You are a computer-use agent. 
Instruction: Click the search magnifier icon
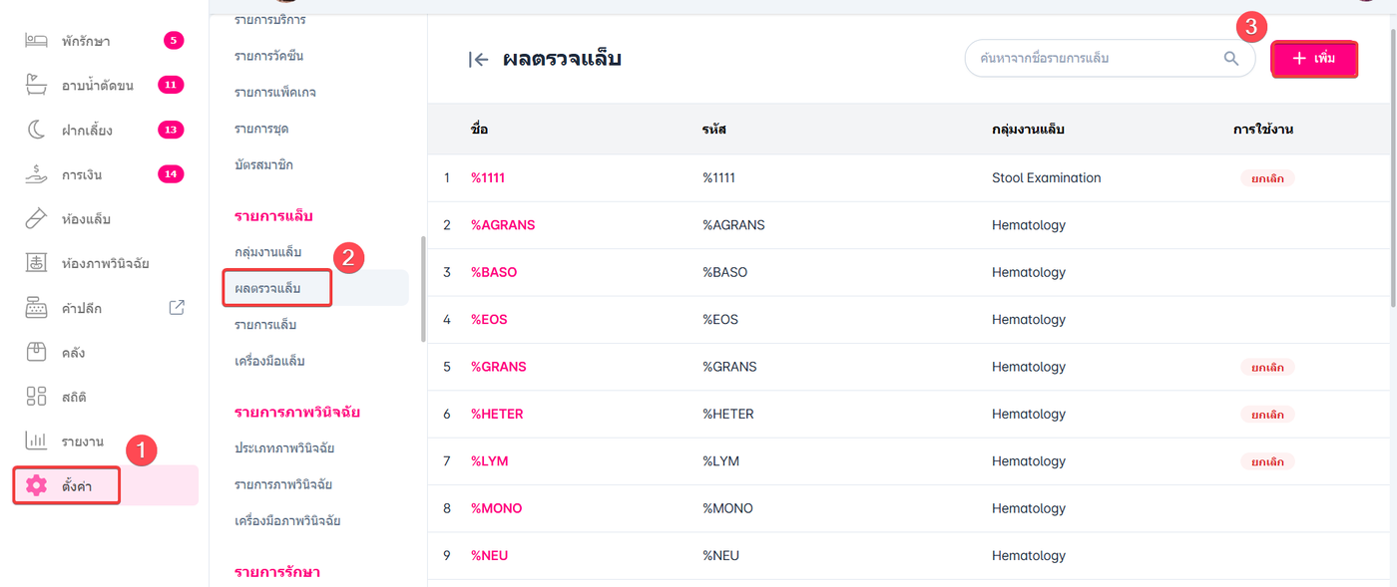(1231, 59)
